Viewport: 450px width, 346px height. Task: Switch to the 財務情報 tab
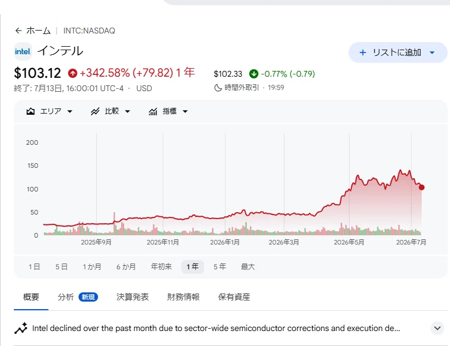pyautogui.click(x=183, y=297)
